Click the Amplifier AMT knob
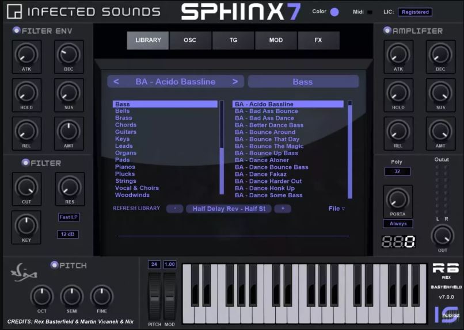Viewport: 464px width, 330px height. coord(440,131)
